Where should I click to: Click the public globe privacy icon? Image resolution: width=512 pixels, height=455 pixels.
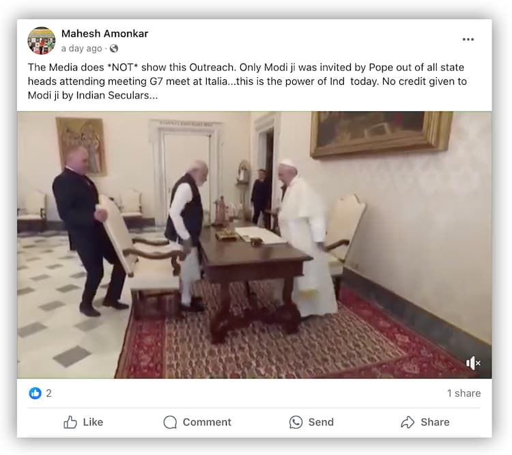coord(114,49)
